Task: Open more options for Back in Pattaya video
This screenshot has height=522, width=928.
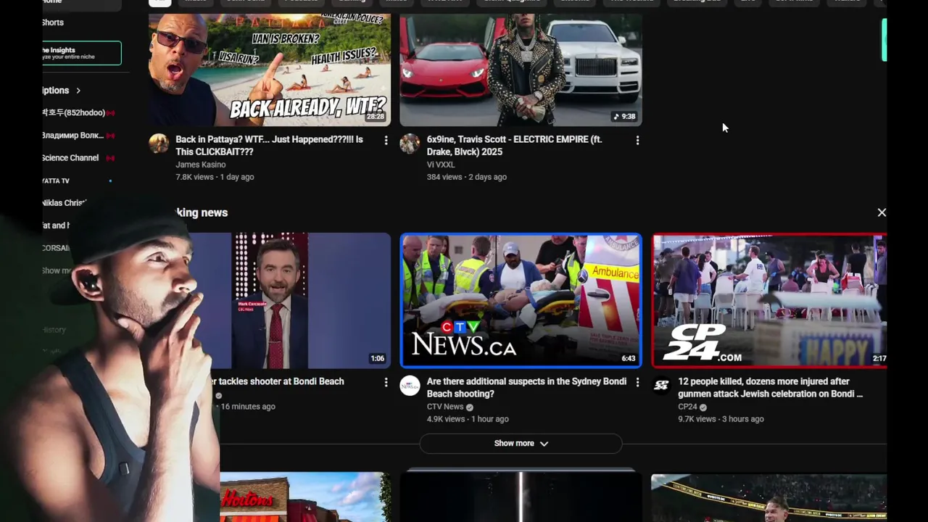Action: click(x=386, y=140)
